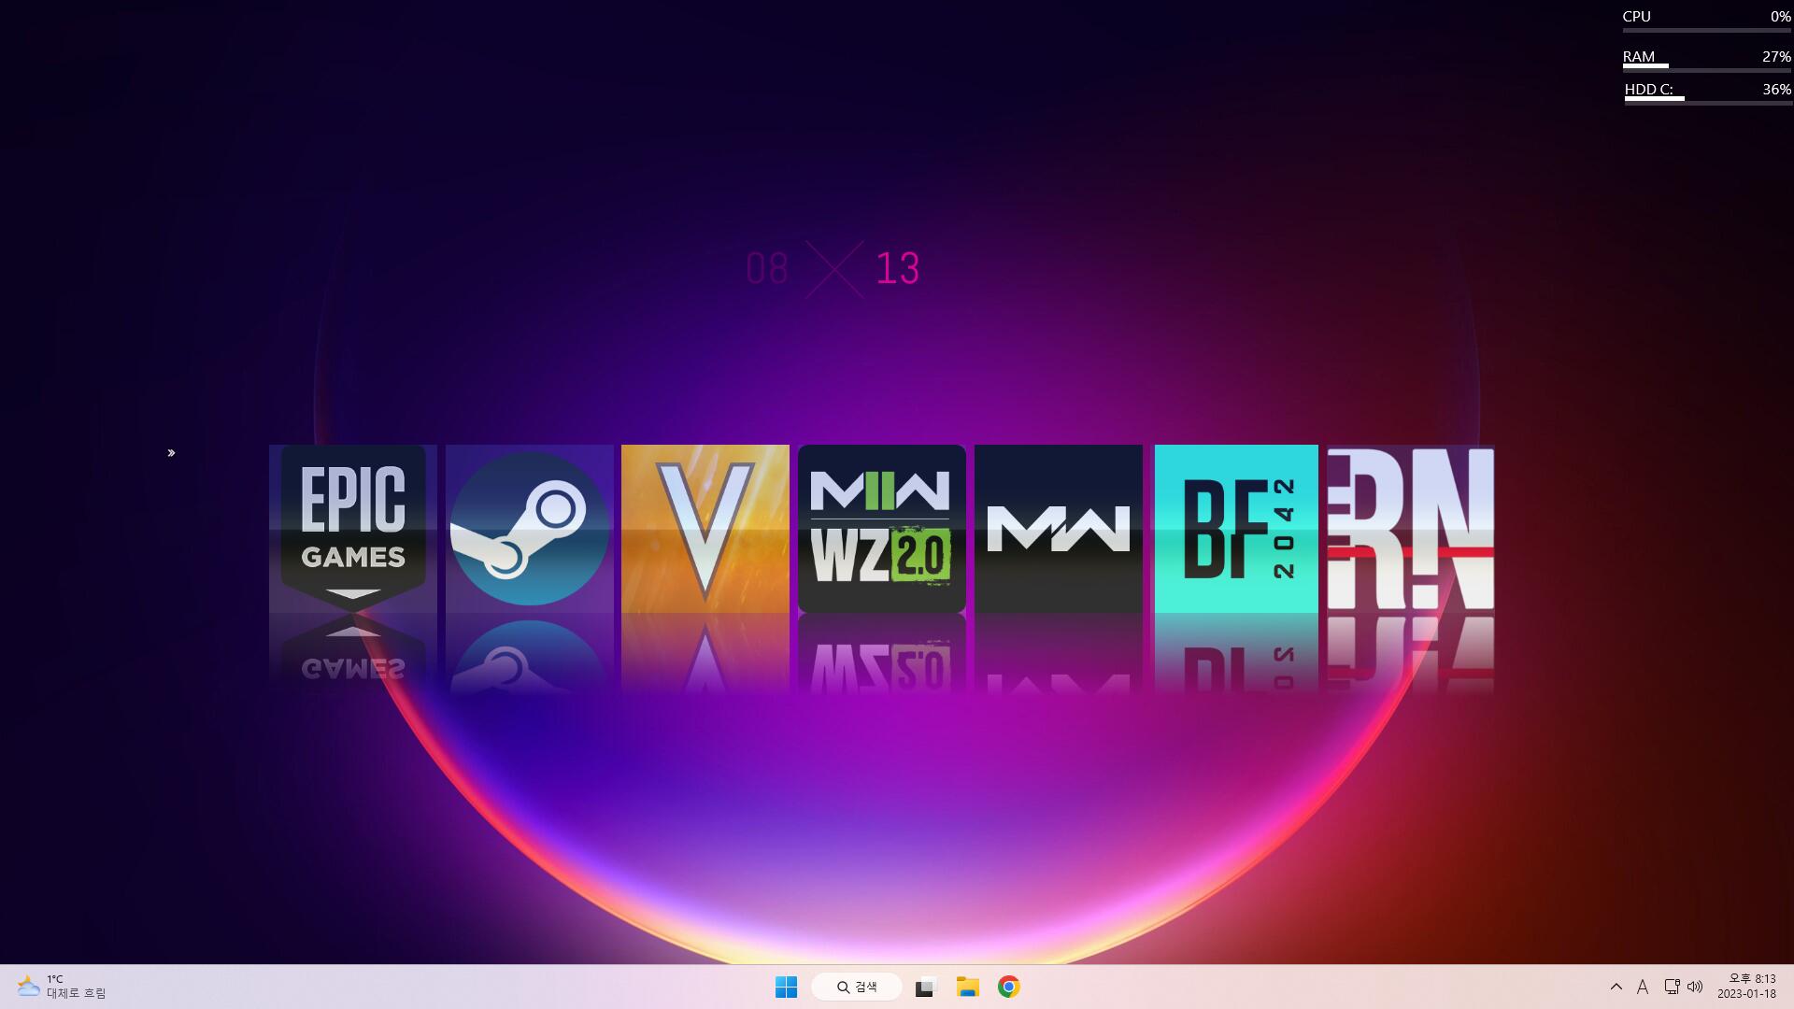Open the volume speaker tray icon
Viewport: 1794px width, 1009px height.
(1695, 987)
